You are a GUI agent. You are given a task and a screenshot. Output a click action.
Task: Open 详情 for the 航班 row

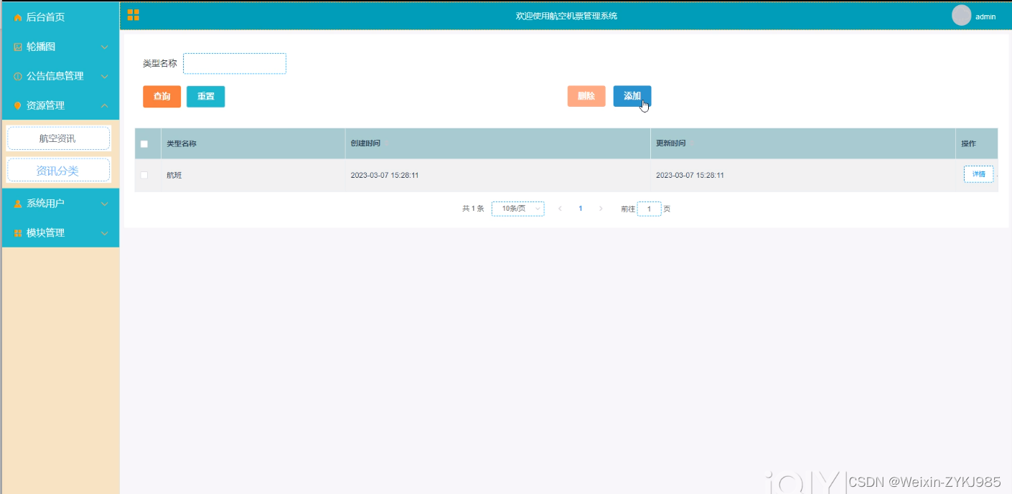coord(978,174)
